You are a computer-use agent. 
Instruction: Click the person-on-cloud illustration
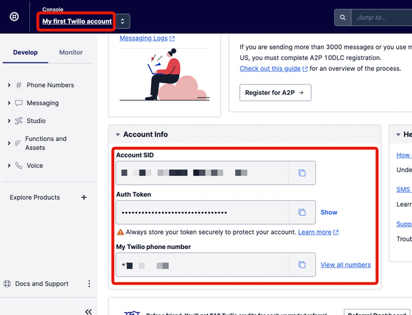[x=165, y=75]
